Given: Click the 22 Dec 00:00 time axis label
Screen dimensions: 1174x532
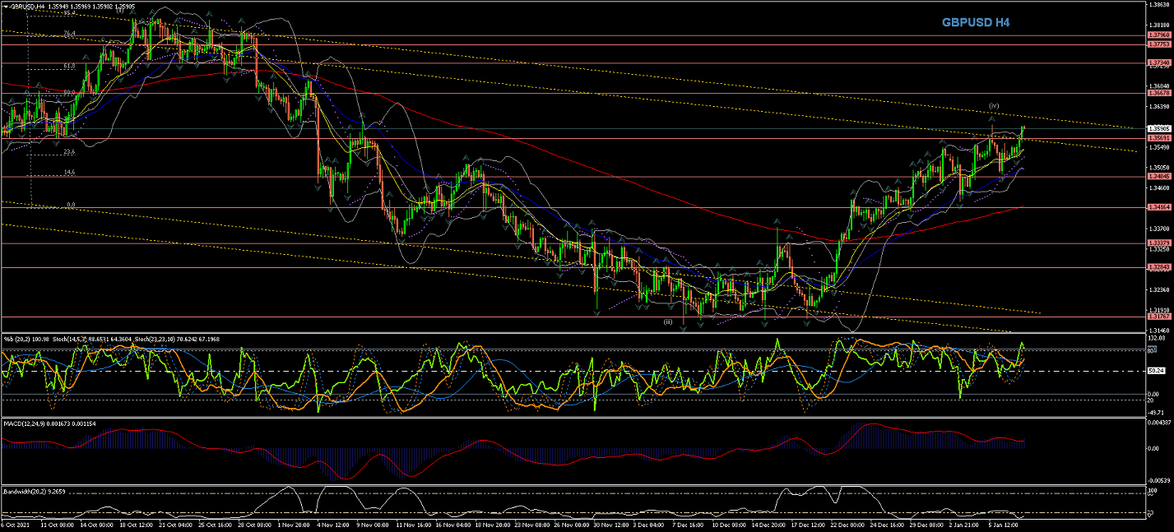Looking at the screenshot, I should click(847, 523).
